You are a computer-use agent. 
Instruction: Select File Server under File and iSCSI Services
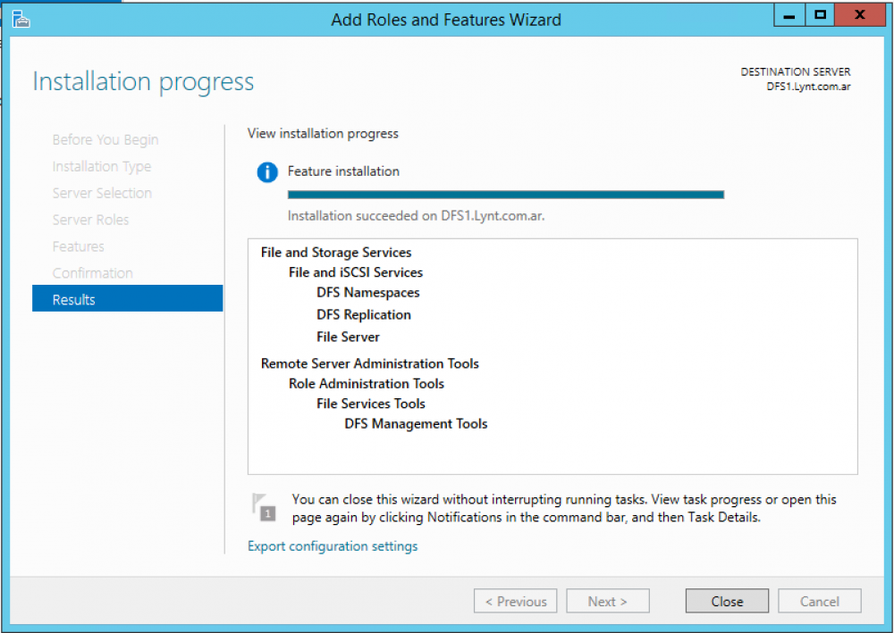point(348,337)
